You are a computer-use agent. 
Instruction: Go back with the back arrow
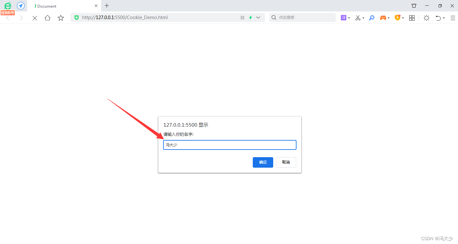tap(8, 18)
